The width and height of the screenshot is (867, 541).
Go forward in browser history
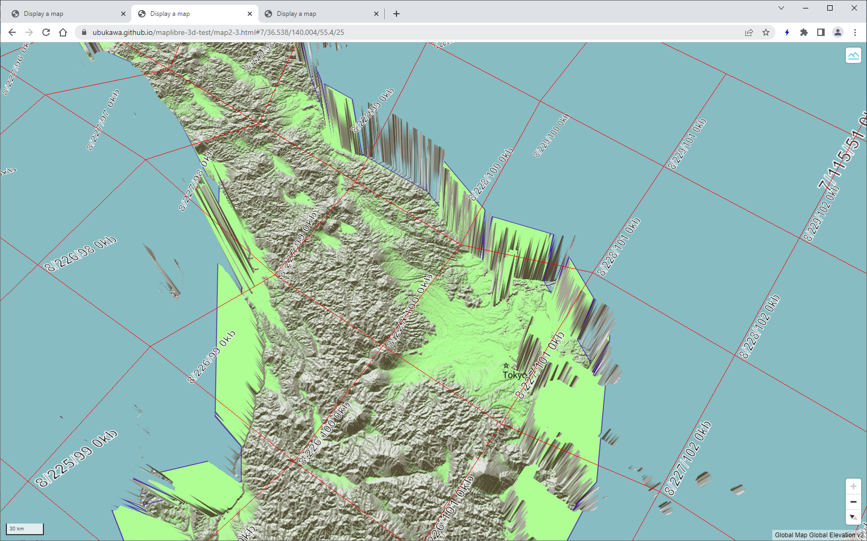[29, 32]
